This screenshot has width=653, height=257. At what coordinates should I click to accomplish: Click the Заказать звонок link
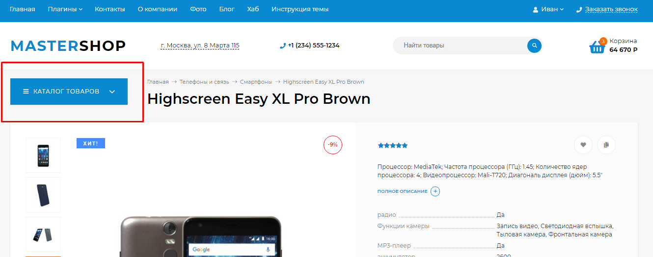tap(611, 9)
